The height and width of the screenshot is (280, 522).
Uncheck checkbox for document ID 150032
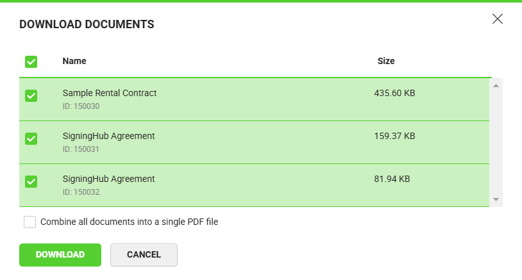pos(31,181)
